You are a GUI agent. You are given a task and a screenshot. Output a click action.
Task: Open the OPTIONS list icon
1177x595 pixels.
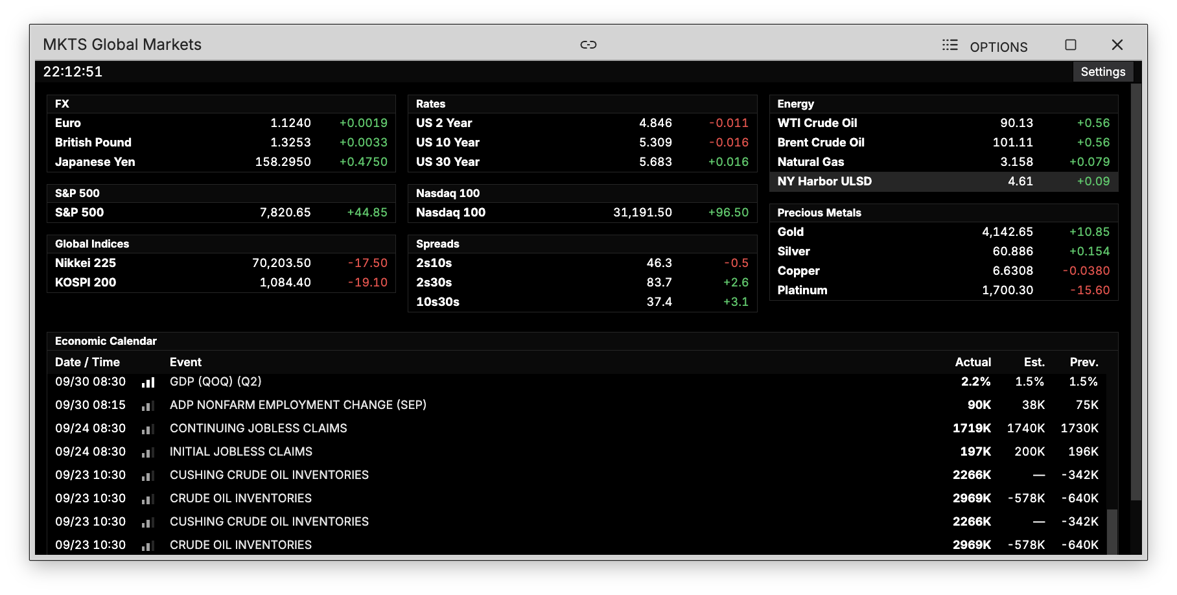point(950,45)
